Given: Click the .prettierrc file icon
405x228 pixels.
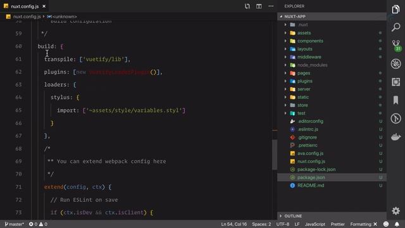Looking at the screenshot, I should click(292, 145).
